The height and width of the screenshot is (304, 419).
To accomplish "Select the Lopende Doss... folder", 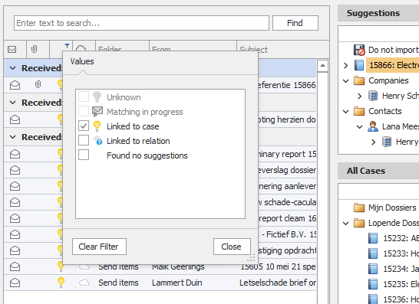I will 394,223.
